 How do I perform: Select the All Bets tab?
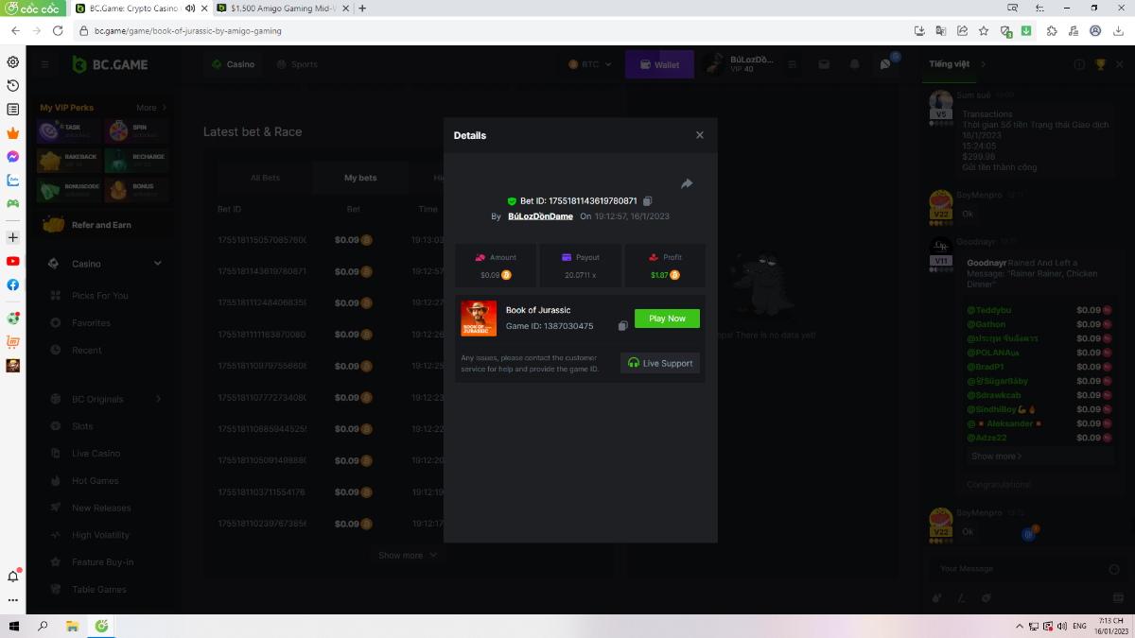click(265, 178)
